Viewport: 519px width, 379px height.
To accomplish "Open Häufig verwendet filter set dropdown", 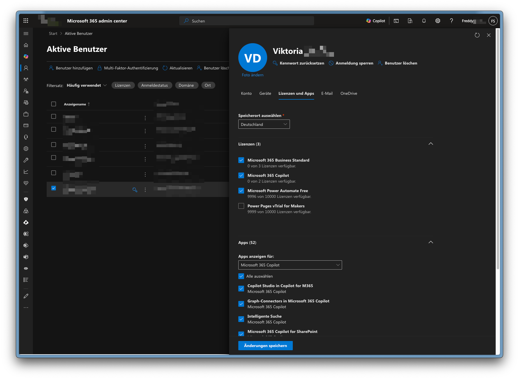I will 87,85.
